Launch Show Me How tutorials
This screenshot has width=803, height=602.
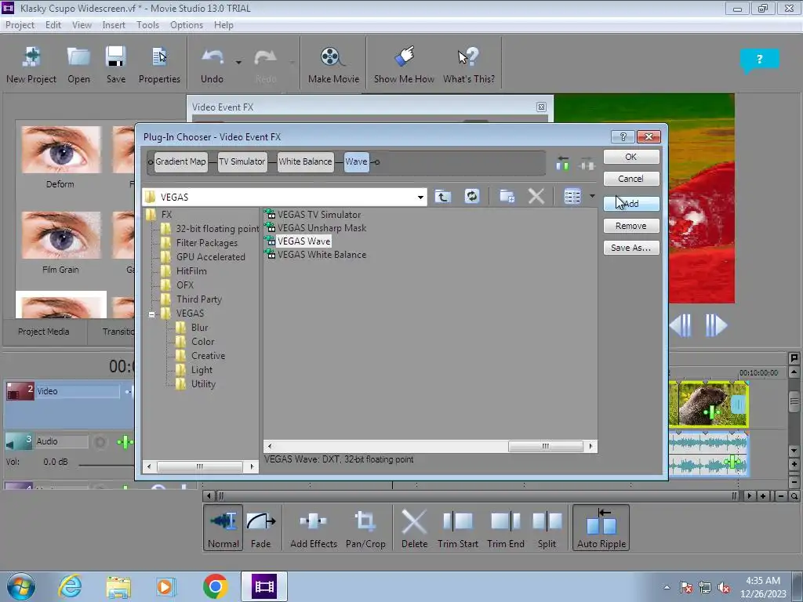(404, 64)
